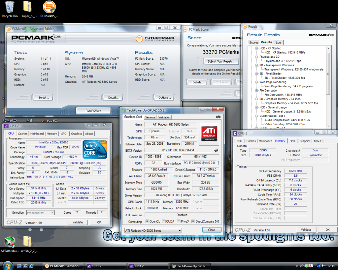Switch to Caches tab in left CPU-Z
338x270 pixels.
pos(23,134)
